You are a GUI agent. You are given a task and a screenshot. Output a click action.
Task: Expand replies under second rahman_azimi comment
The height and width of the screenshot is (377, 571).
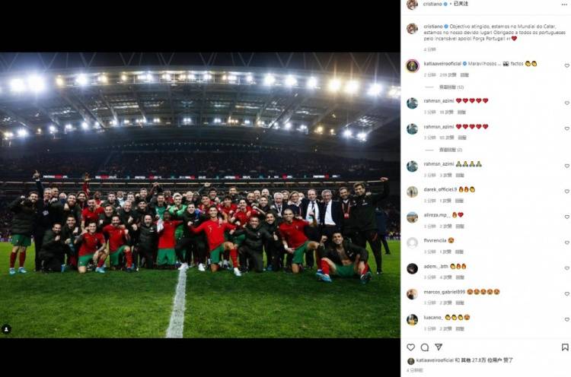(x=451, y=150)
